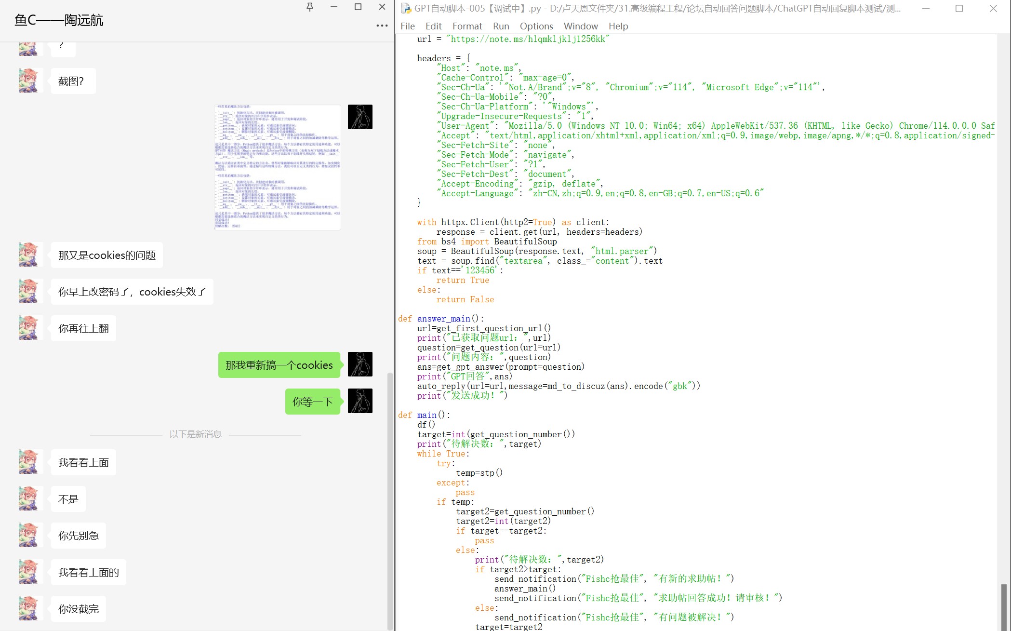Click the '不是' message bubble
The height and width of the screenshot is (631, 1011).
coord(68,499)
